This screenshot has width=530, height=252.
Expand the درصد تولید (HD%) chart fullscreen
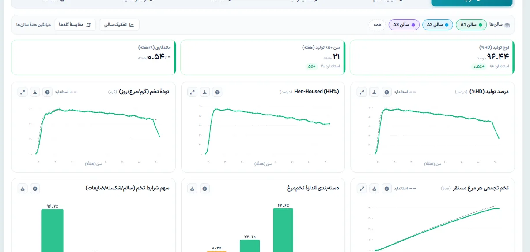click(x=362, y=92)
